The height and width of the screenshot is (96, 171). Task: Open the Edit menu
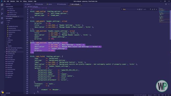(8, 1)
